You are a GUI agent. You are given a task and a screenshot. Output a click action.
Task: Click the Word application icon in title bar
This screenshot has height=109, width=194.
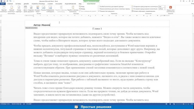1,1
